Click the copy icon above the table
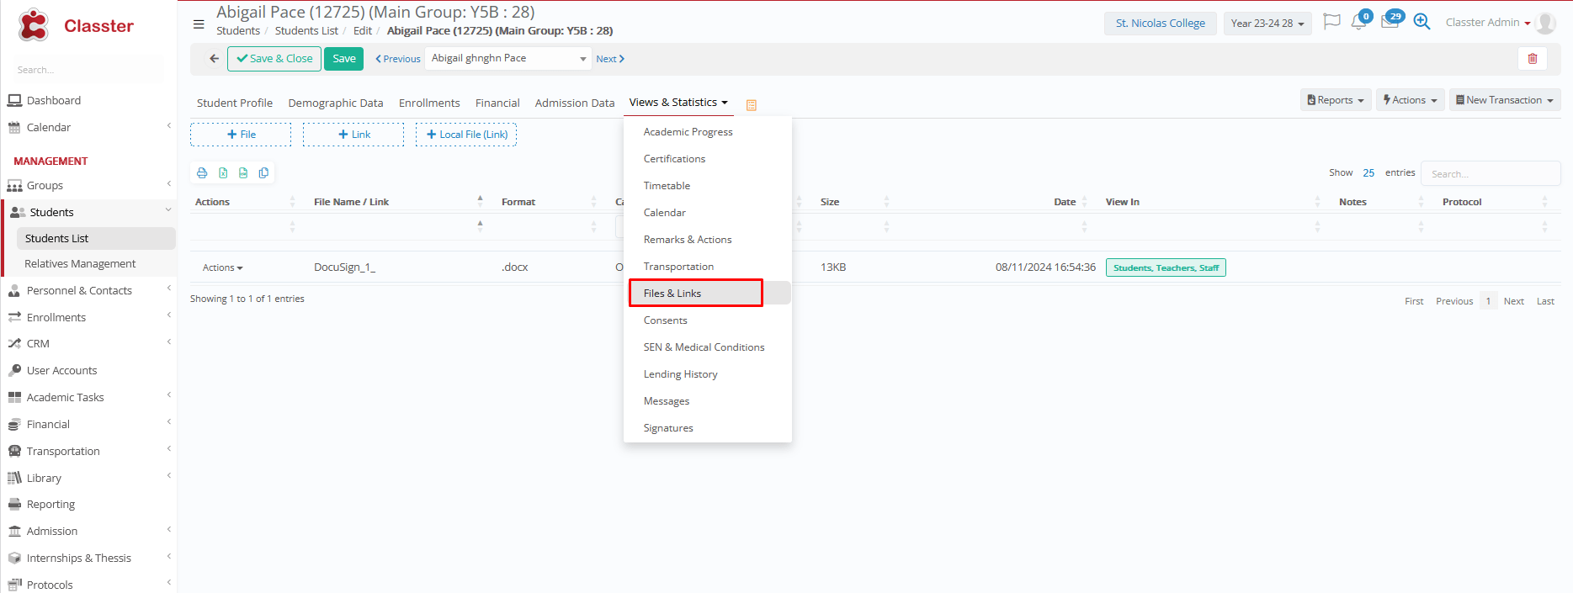Screen dimensions: 1573x593 click(x=263, y=173)
